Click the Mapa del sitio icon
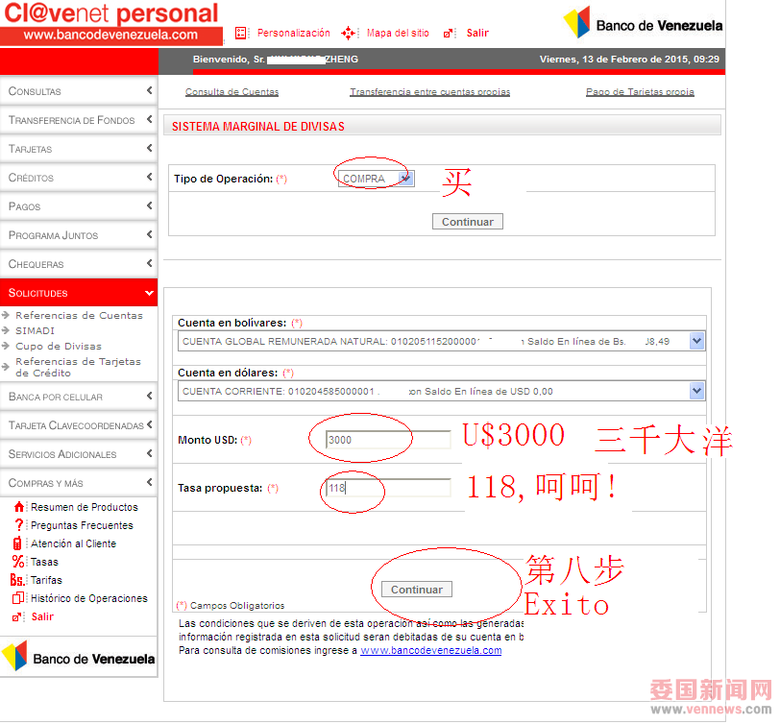 coord(348,34)
